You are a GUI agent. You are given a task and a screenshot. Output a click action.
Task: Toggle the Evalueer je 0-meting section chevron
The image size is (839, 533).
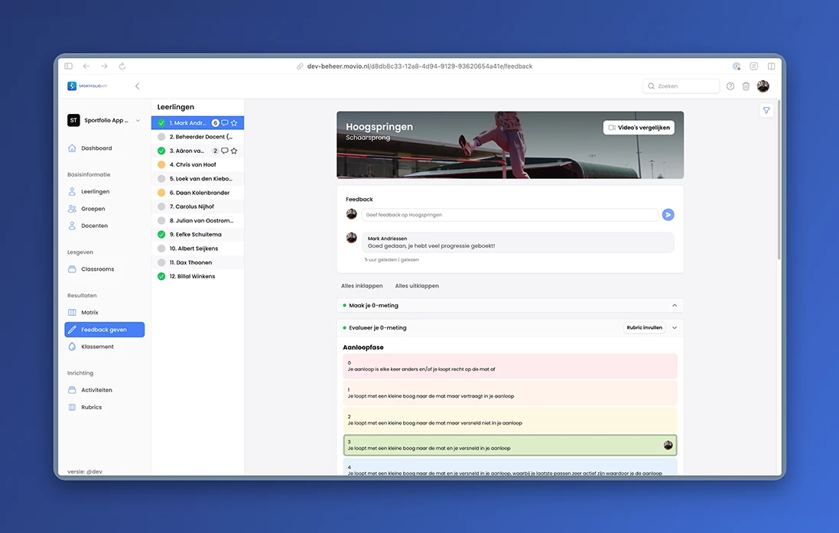tap(675, 328)
